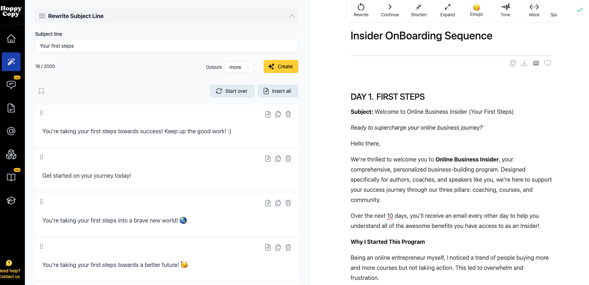589x285 pixels.
Task: Click the Rewrite toolbar button
Action: (361, 10)
